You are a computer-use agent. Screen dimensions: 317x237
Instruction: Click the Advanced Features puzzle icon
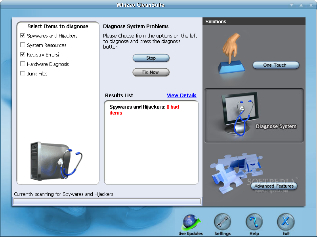(237, 173)
